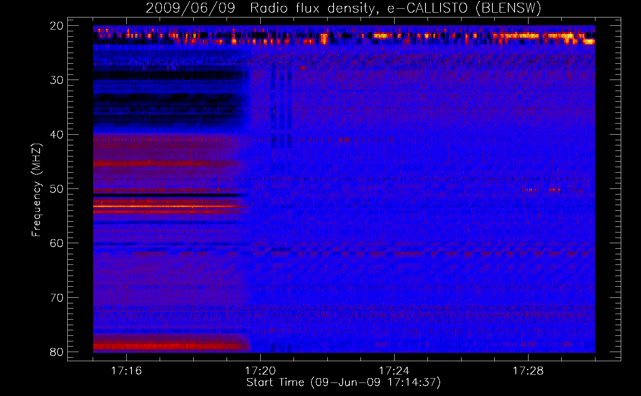Select the 70 frequency tick label
This screenshot has width=641, height=396.
tap(57, 298)
